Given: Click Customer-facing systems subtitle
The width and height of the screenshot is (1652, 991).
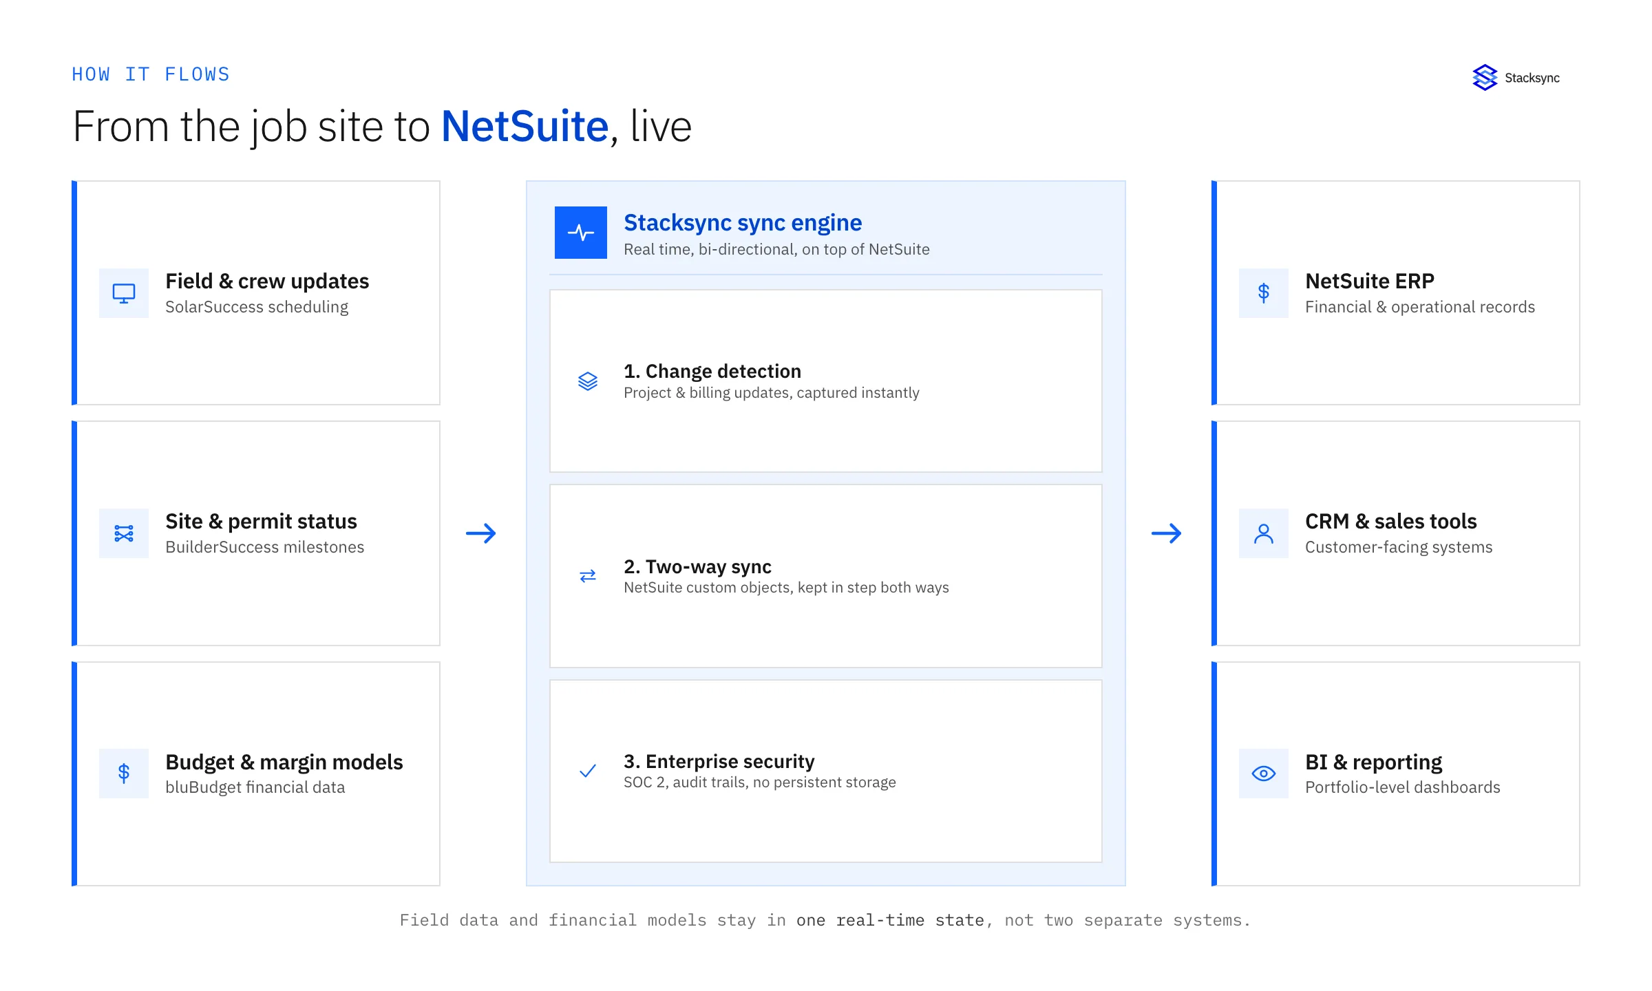Looking at the screenshot, I should 1399,547.
